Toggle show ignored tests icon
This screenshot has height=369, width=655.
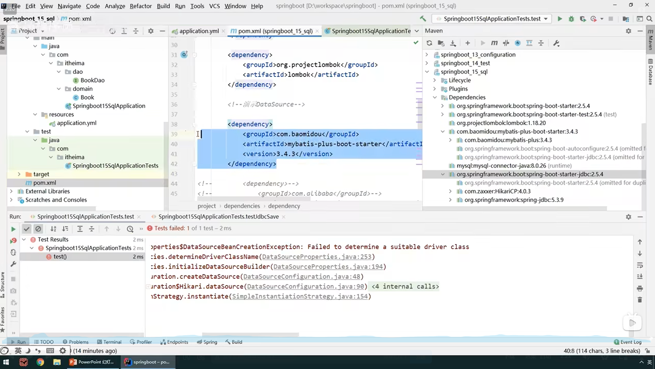point(38,229)
